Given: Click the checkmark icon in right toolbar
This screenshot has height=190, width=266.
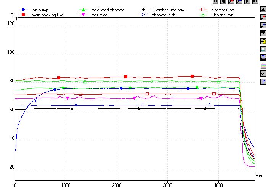Looking at the screenshot, I should tap(263, 74).
